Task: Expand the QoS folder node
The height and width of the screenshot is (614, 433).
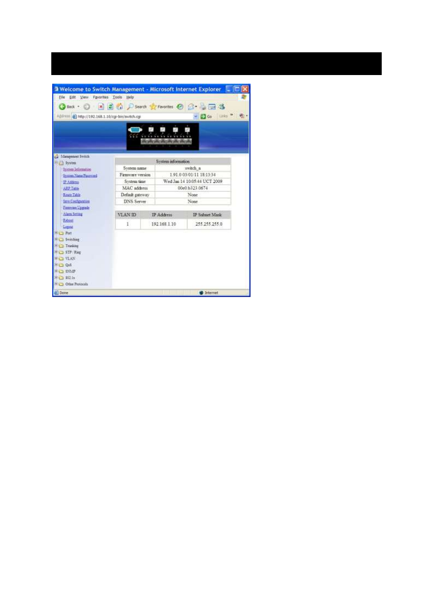Action: tap(56, 265)
